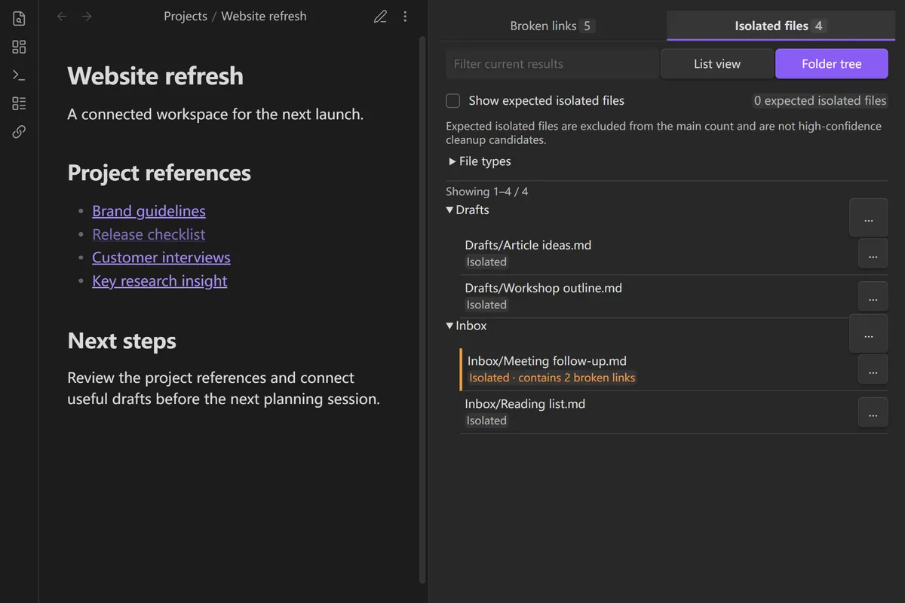This screenshot has height=603, width=905.
Task: Open actions menu for Workshop outline.md
Action: (873, 297)
